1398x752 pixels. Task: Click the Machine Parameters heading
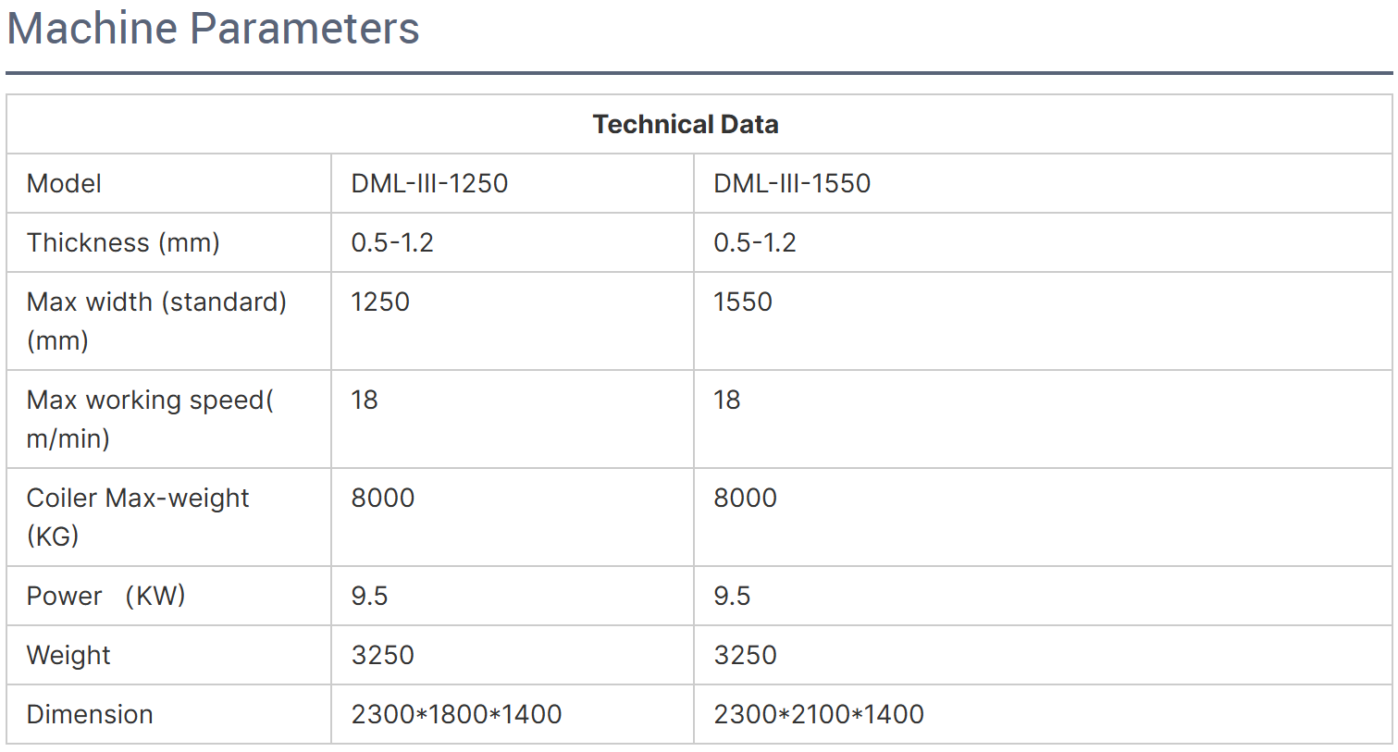click(x=213, y=28)
